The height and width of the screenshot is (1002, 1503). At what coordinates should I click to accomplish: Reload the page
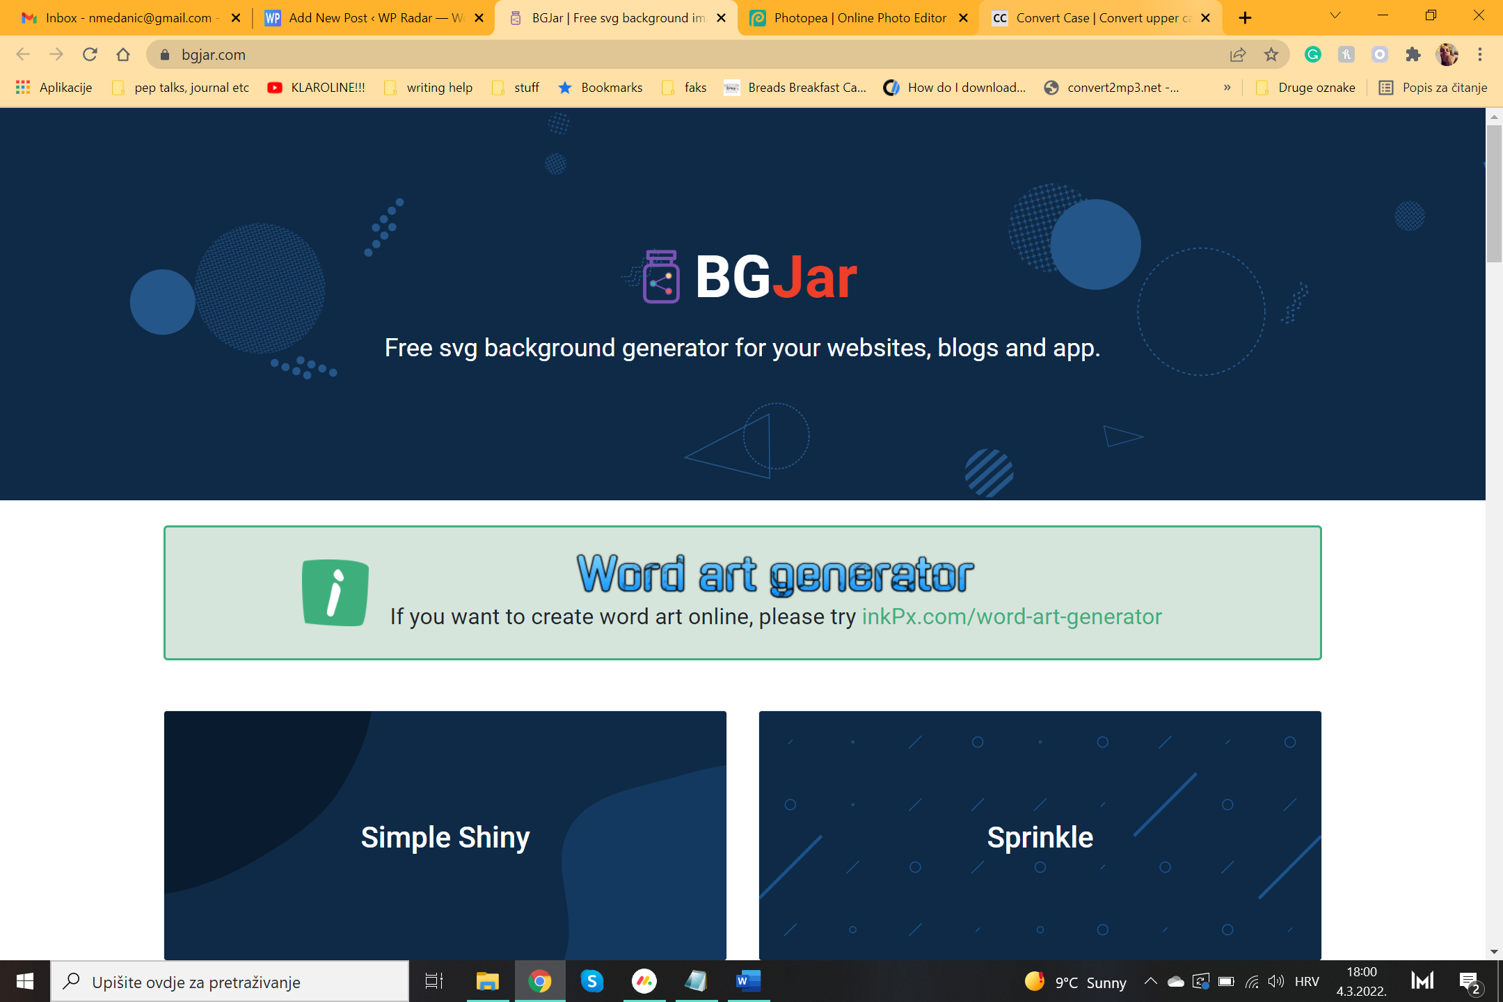pyautogui.click(x=90, y=54)
